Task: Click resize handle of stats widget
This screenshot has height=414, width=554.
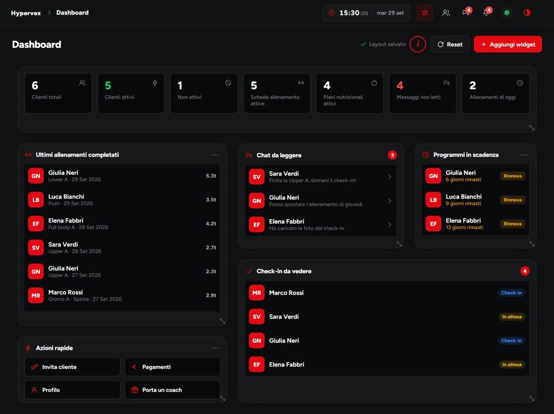Action: [x=532, y=128]
